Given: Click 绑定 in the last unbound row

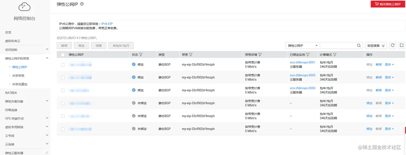Looking at the screenshot, I should (x=369, y=129).
